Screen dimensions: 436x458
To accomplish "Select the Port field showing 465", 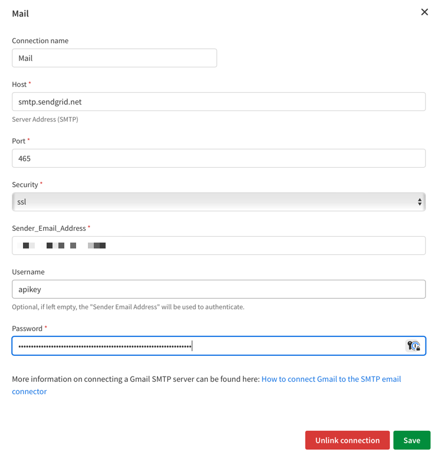I will click(218, 158).
